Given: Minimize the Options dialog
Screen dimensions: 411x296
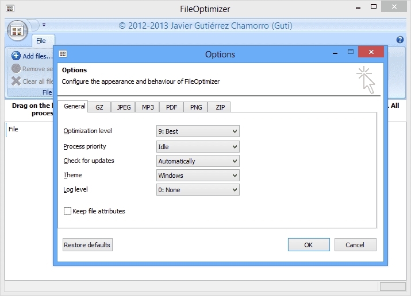Looking at the screenshot, I should pos(335,53).
